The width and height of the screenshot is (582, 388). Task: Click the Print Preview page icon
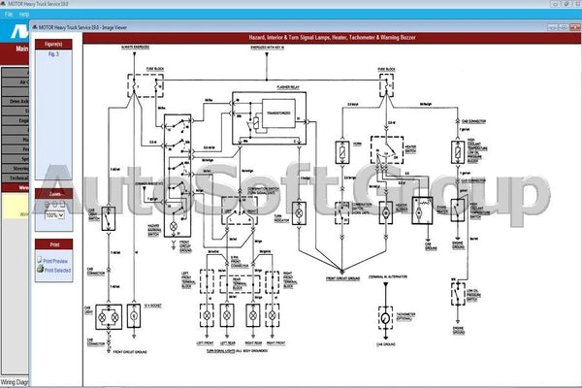(39, 261)
